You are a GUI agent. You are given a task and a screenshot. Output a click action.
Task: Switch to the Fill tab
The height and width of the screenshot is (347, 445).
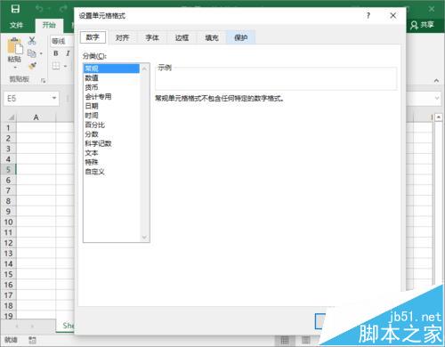[x=212, y=37]
